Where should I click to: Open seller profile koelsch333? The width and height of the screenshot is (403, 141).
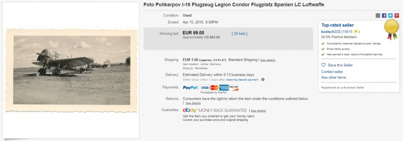click(x=331, y=31)
